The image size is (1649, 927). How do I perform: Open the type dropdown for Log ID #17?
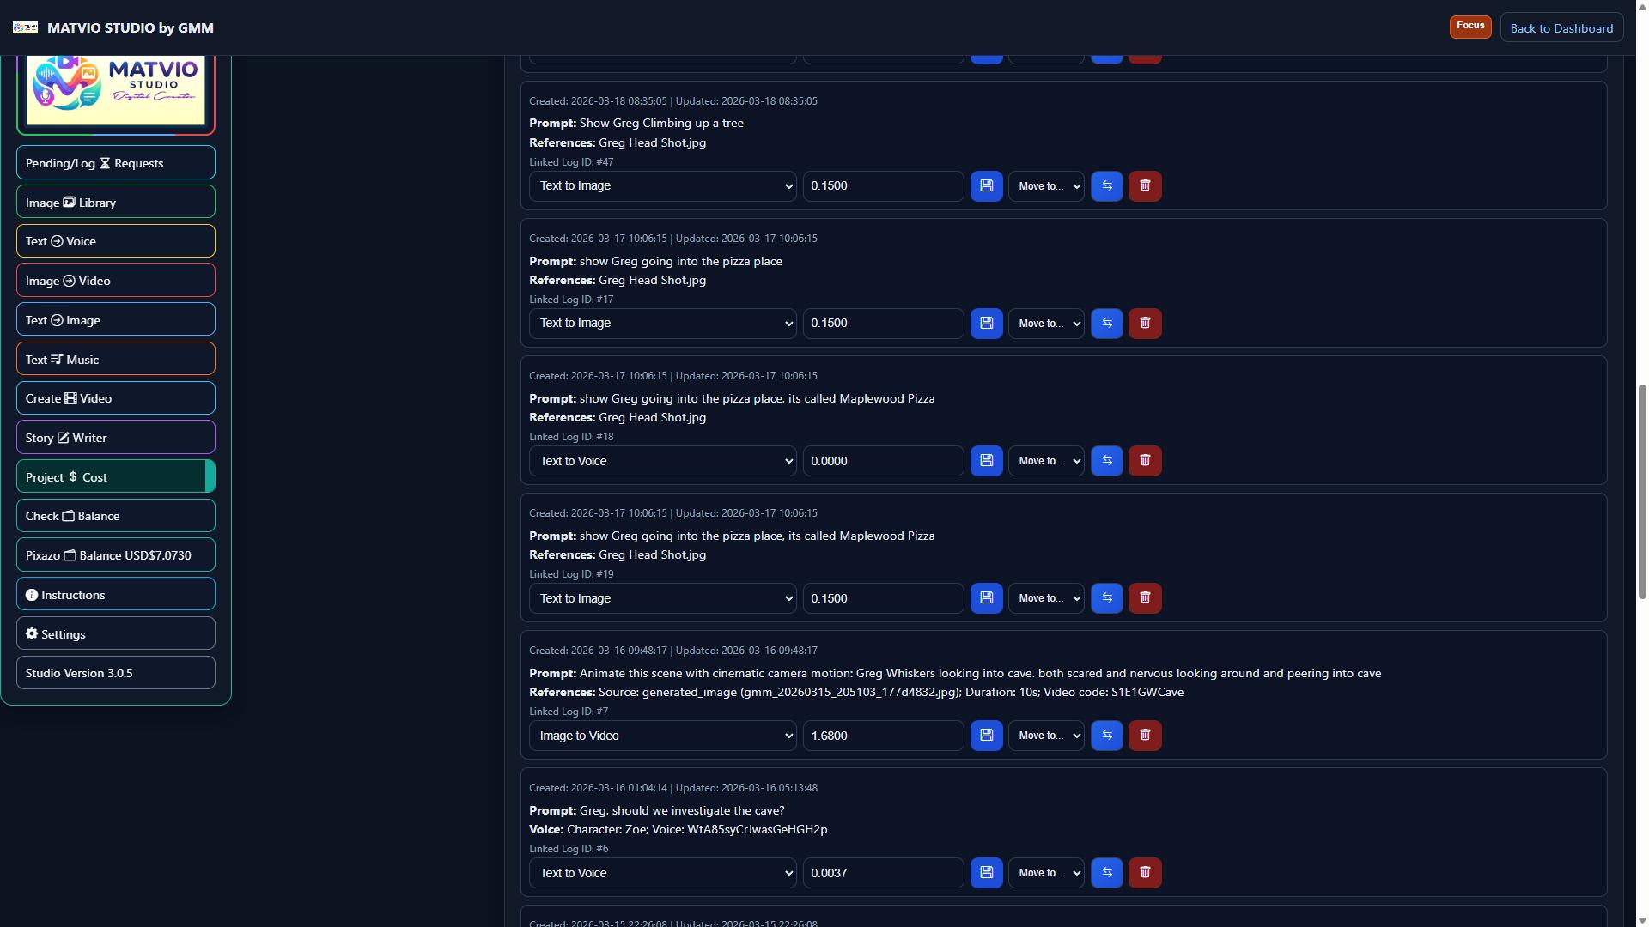point(663,324)
